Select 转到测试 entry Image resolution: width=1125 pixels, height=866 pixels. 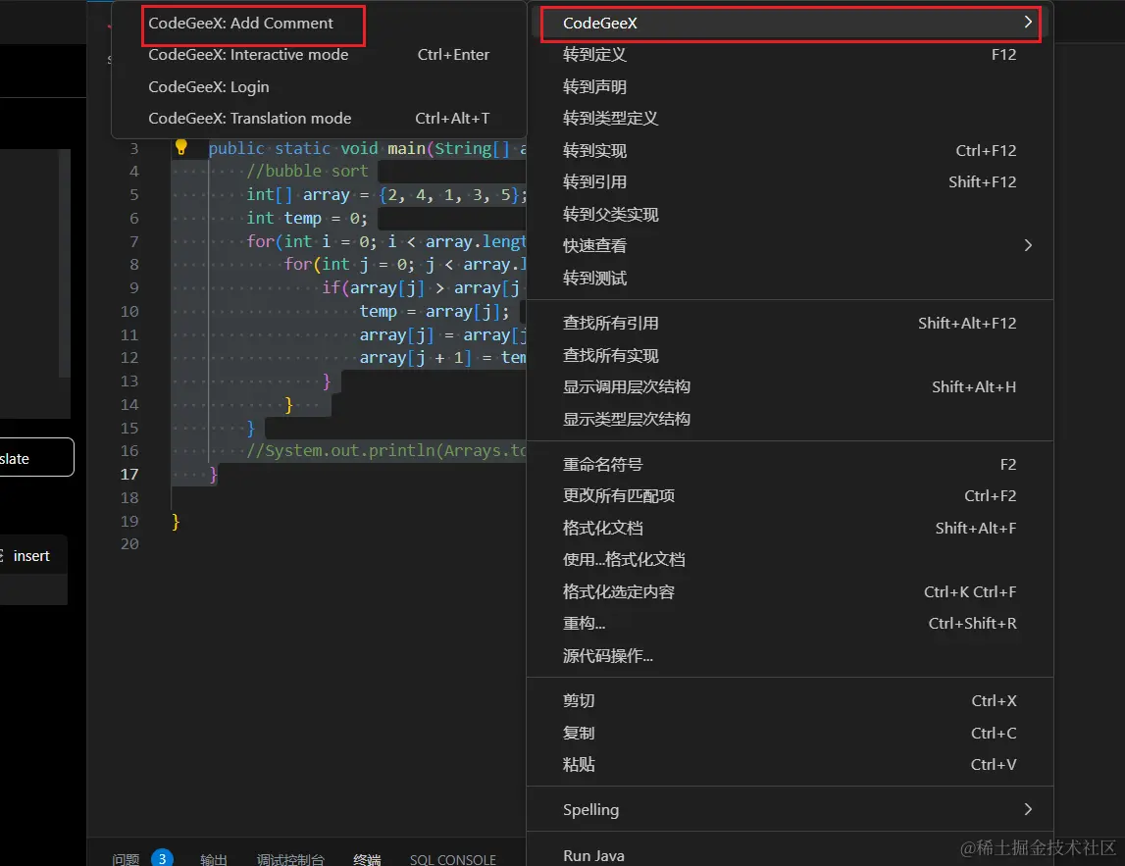pos(790,278)
